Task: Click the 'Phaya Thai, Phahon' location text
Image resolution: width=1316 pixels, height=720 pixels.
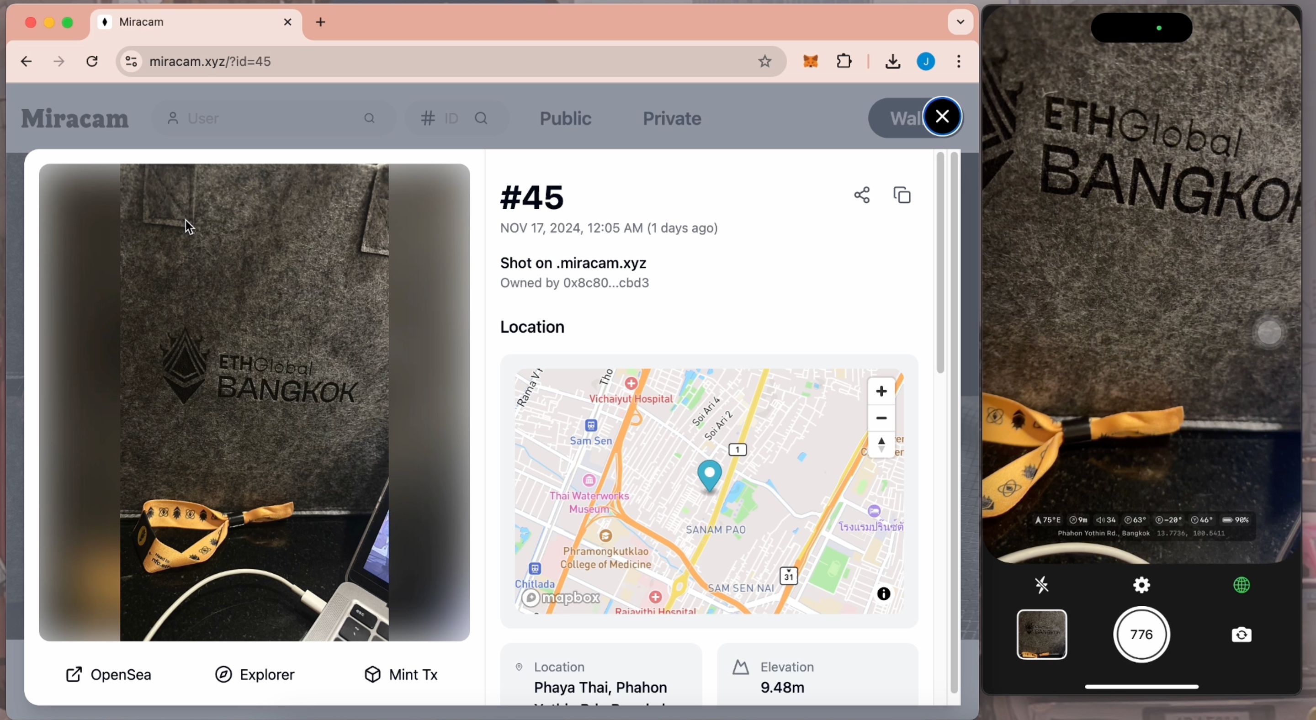Action: pos(600,687)
